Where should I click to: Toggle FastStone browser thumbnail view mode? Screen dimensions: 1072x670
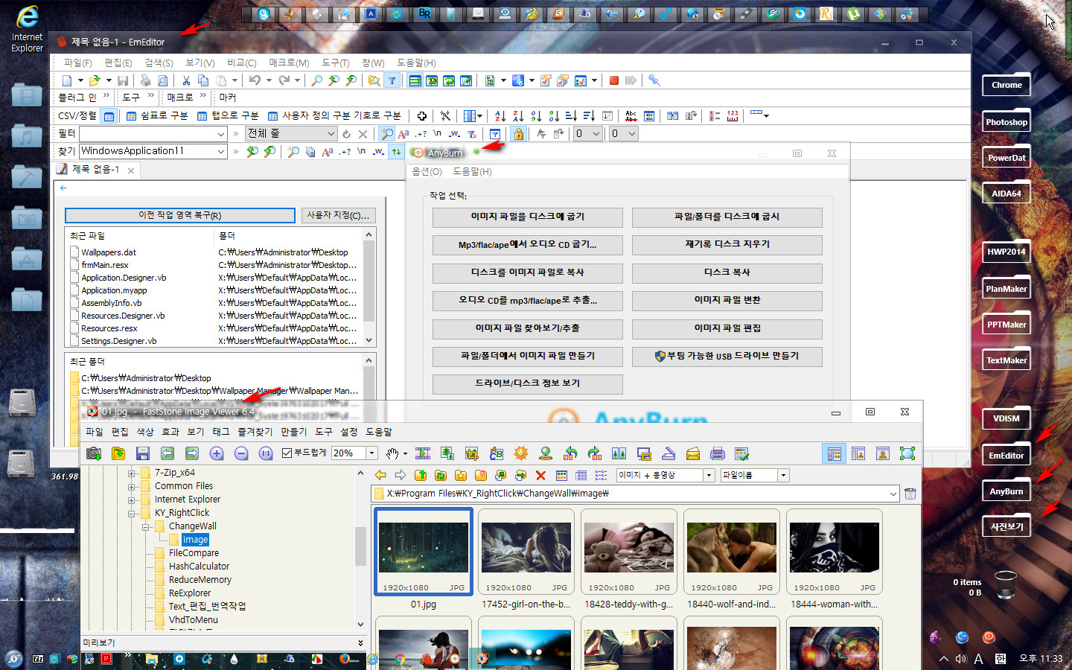pyautogui.click(x=835, y=453)
